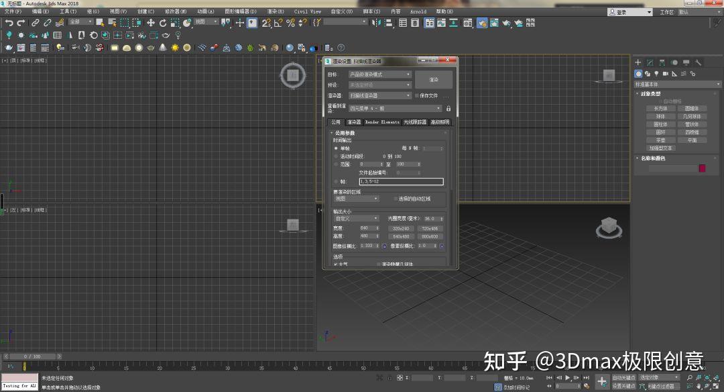Select the Lights category icon in Create panel
Screen dimensions: 724x392
tap(656, 73)
